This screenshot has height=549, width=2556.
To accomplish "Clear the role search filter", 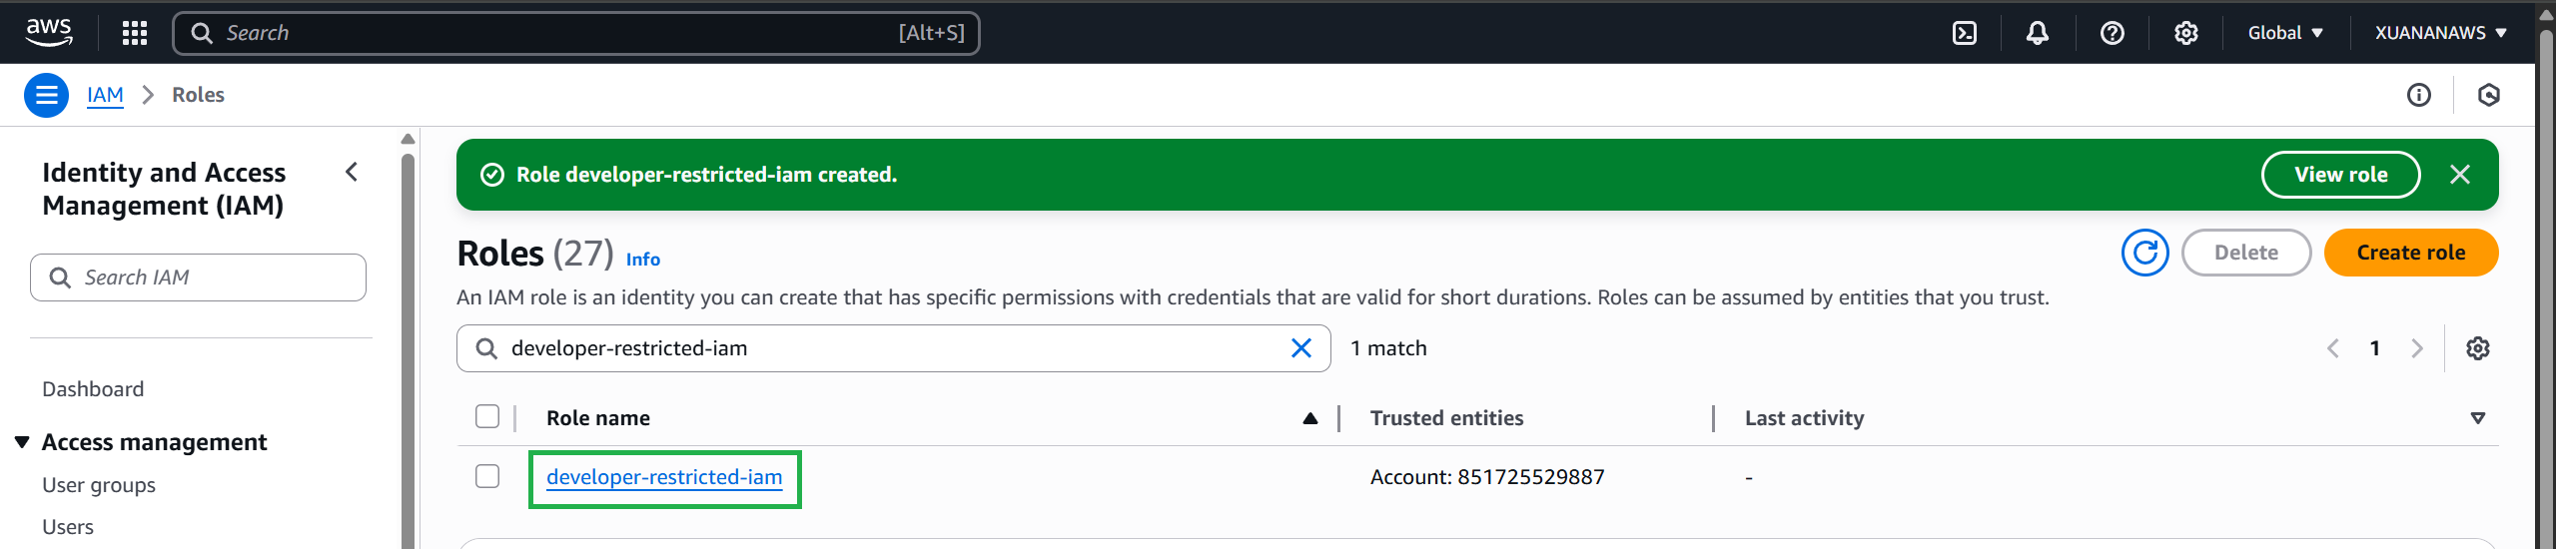I will click(x=1300, y=348).
